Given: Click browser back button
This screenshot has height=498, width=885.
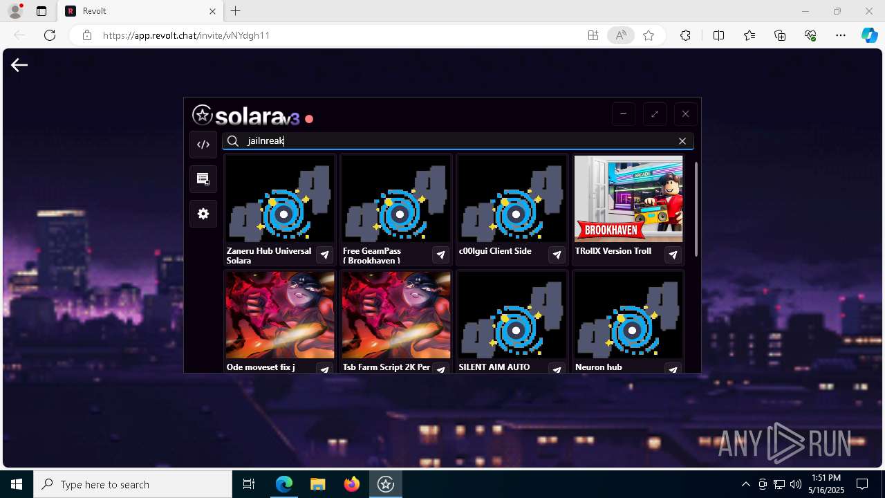Looking at the screenshot, I should (19, 35).
